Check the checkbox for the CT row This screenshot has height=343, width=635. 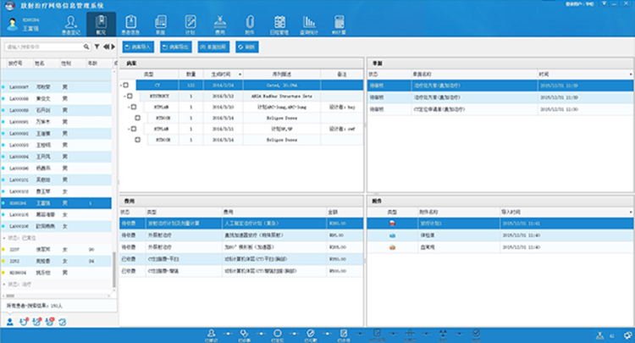point(126,85)
